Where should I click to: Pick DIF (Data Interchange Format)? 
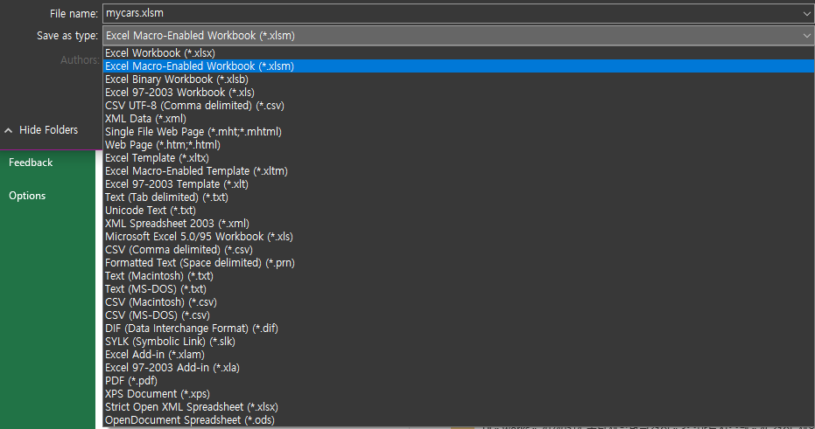coord(459,329)
